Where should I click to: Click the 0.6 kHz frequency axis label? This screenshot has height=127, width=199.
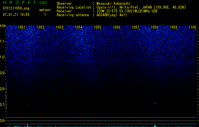3,121
